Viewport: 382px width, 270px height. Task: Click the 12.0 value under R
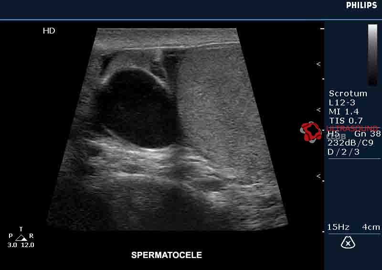[x=28, y=245]
